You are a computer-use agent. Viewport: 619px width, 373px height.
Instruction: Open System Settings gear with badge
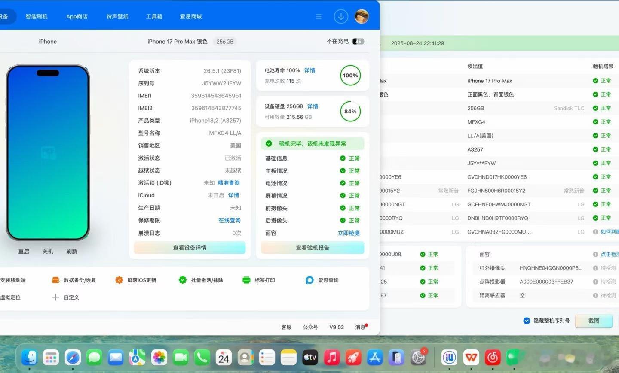point(418,357)
